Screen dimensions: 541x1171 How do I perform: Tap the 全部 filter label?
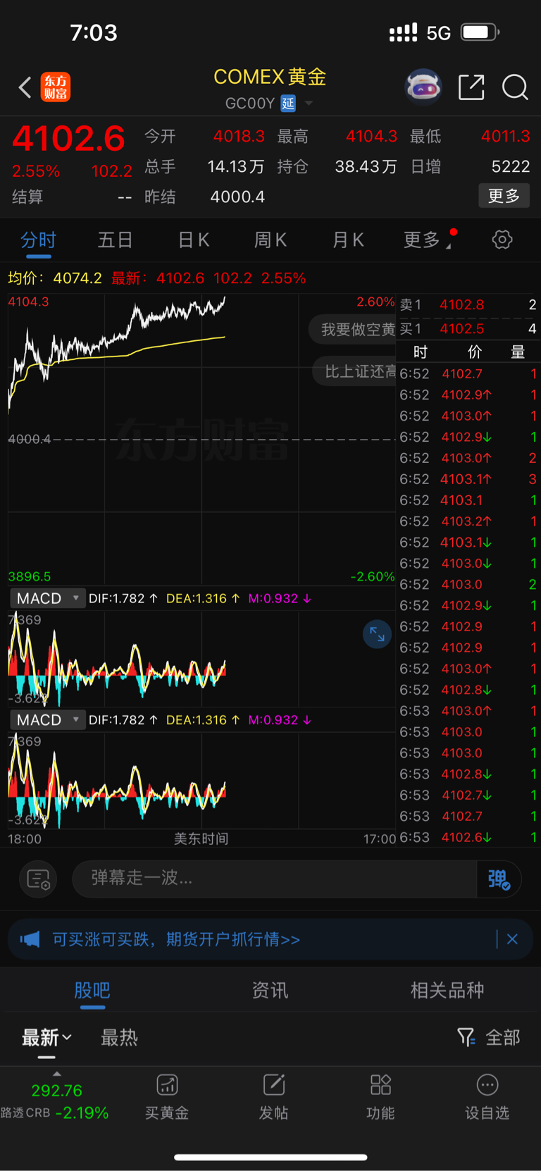(503, 1037)
